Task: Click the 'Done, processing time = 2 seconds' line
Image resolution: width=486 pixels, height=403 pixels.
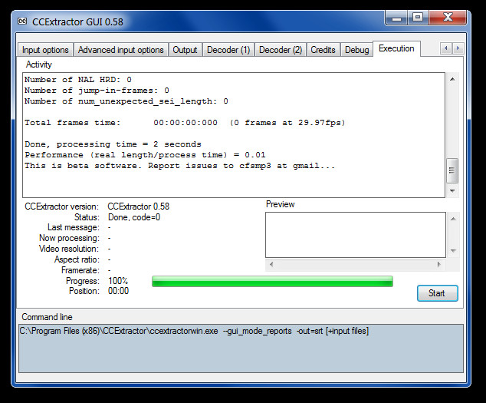Action: (x=113, y=144)
